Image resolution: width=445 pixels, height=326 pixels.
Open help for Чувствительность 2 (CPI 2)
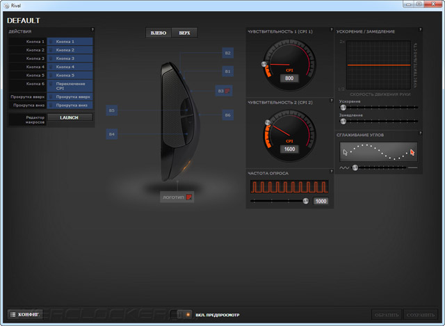click(331, 100)
